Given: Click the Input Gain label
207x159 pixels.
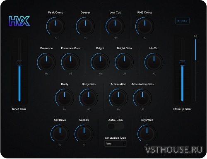Looking at the screenshot, I should (19, 109).
